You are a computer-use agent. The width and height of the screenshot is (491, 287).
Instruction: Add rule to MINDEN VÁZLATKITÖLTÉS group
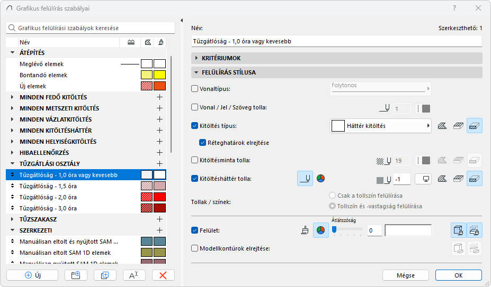[x=160, y=119]
